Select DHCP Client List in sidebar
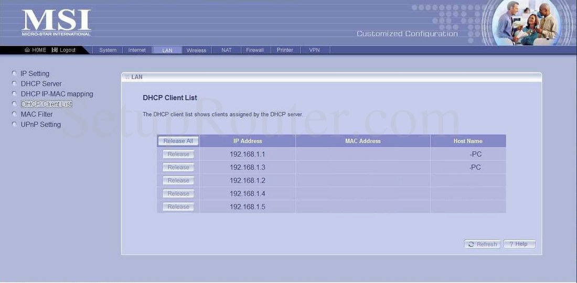The width and height of the screenshot is (577, 283). (x=47, y=104)
